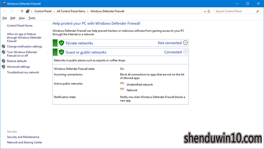The height and width of the screenshot is (149, 264).
Task: Click green shield icon for Private networks
Action: coord(61,43)
